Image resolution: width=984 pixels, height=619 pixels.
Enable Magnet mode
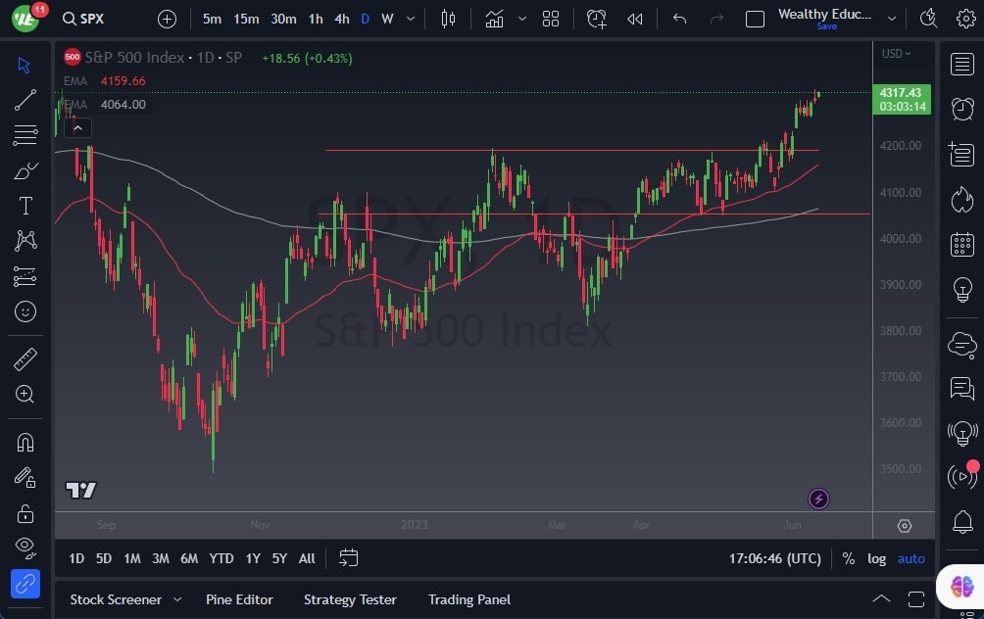[25, 442]
